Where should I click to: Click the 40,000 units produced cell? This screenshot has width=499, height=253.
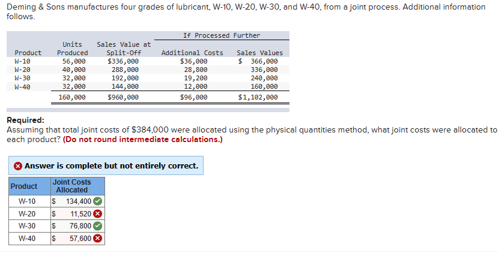click(x=74, y=70)
